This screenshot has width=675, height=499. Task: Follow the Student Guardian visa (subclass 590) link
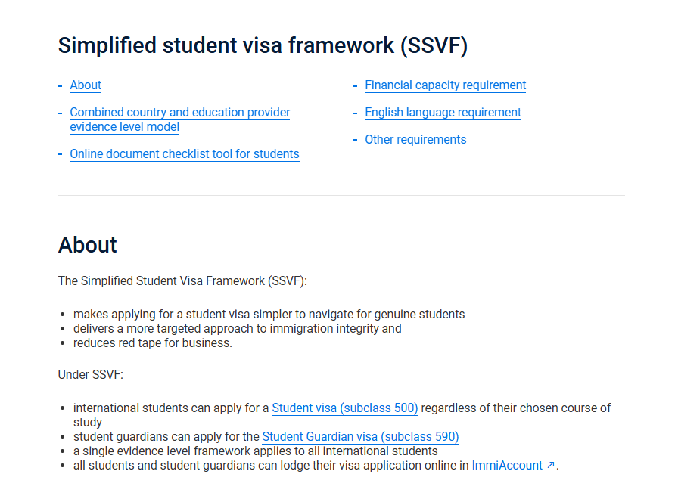360,437
